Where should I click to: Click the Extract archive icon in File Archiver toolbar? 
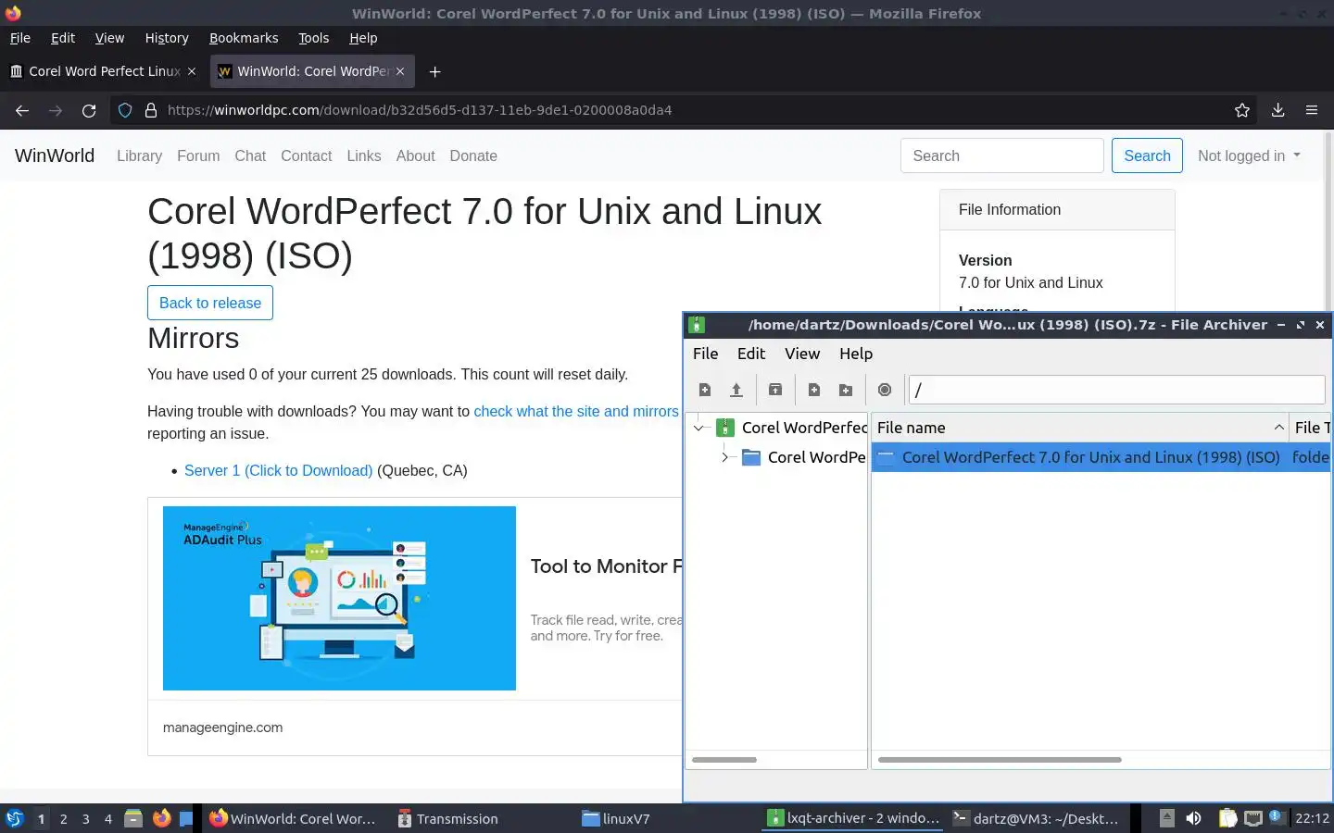(775, 390)
